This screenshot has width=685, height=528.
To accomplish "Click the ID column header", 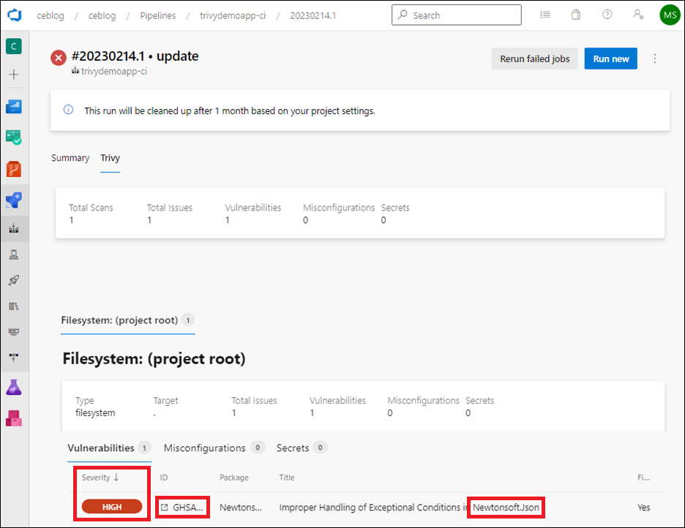I will (x=164, y=478).
